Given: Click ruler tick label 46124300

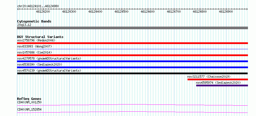Looking at the screenshot, I should [x=69, y=12].
